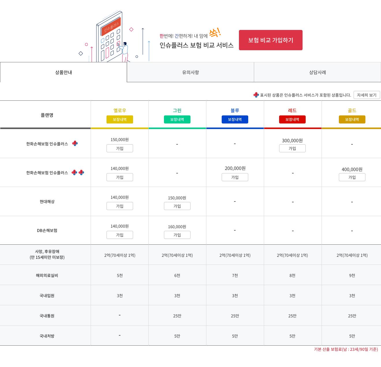Click the clover icon next to 표시된 상품은

pos(256,95)
